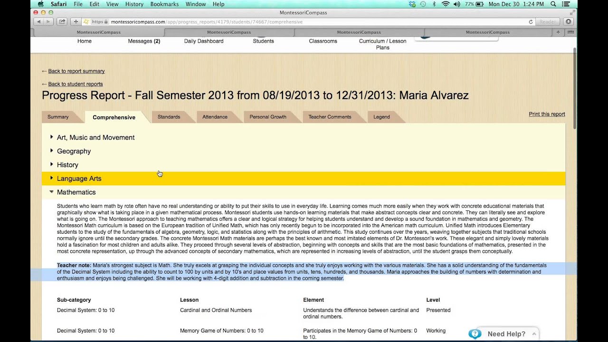Click the Need Help speech bubble icon
The image size is (608, 342).
pyautogui.click(x=475, y=334)
